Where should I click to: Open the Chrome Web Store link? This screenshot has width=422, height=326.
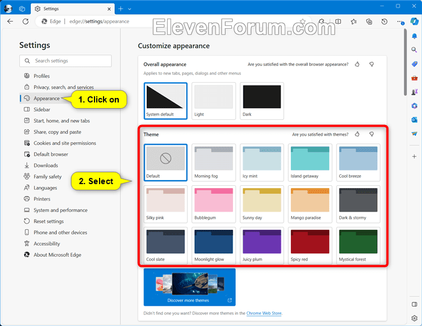[264, 313]
